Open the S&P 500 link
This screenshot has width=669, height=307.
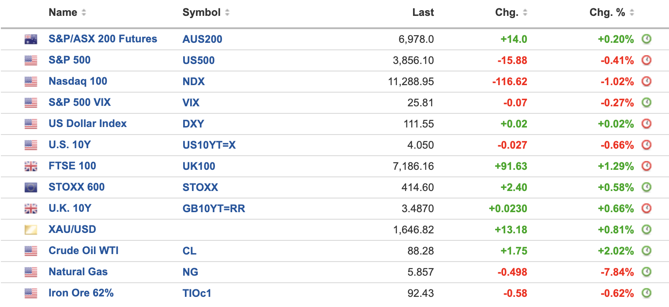click(x=69, y=60)
